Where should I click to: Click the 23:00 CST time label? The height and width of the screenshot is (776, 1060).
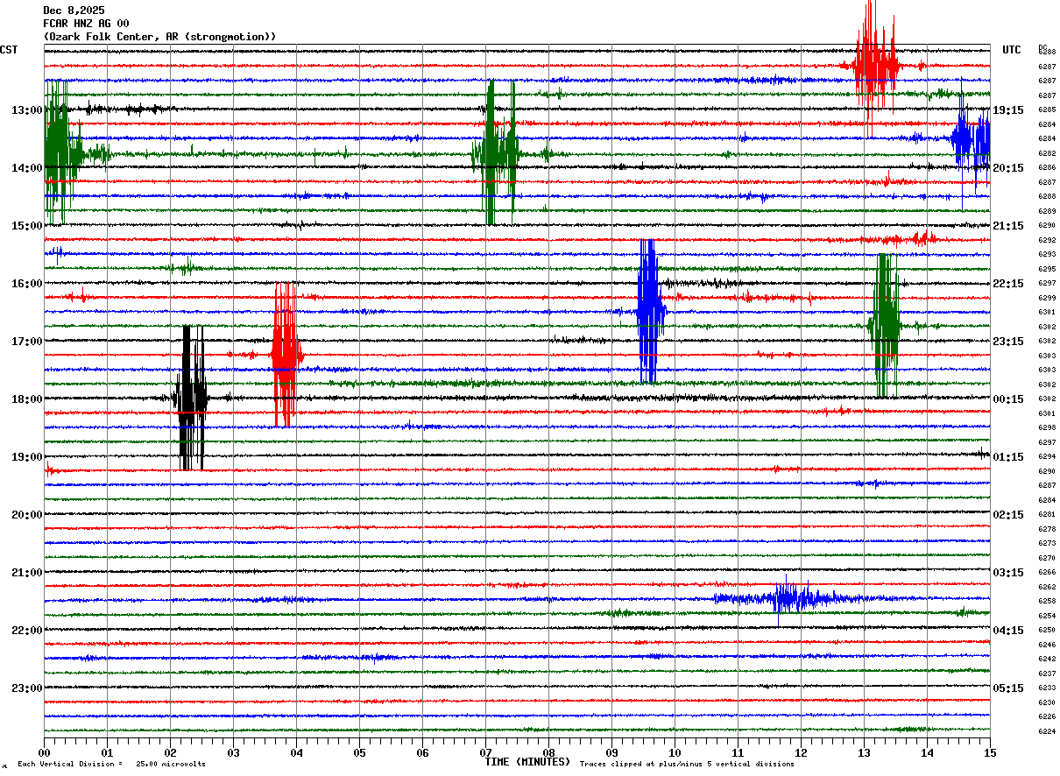26,688
